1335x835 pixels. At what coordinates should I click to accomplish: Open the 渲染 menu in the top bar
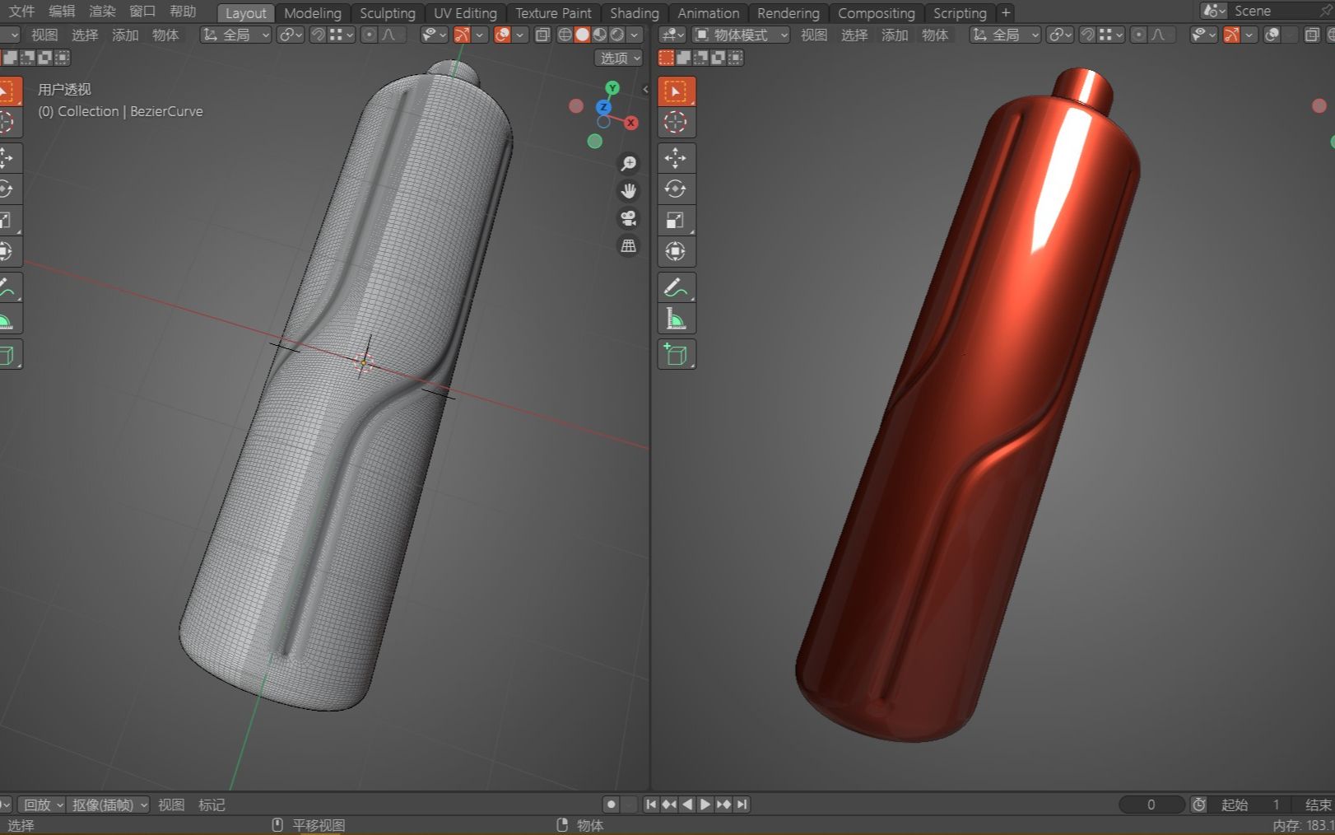click(x=102, y=12)
